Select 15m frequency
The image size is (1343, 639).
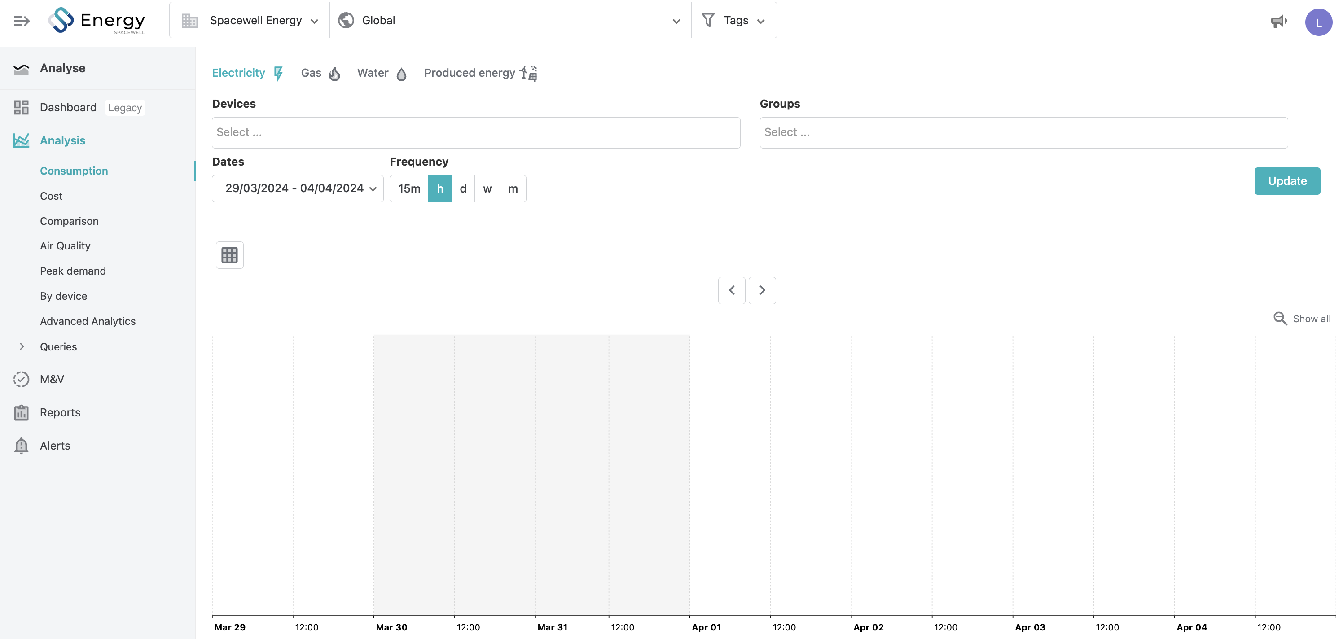[409, 188]
